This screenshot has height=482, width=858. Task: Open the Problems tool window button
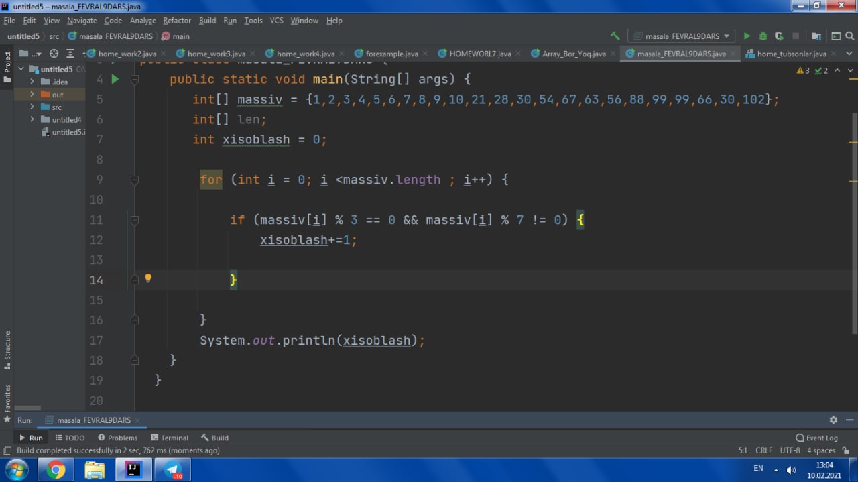[x=117, y=438]
